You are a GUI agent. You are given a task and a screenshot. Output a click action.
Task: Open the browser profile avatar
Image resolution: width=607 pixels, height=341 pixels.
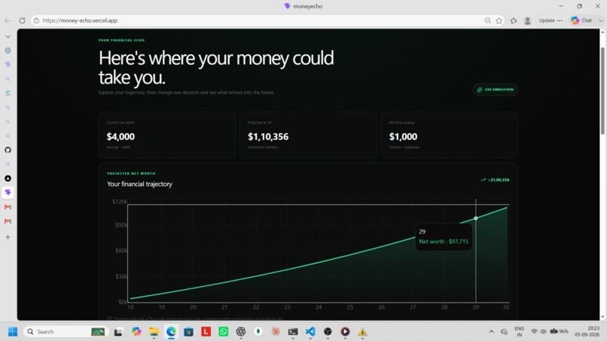(x=527, y=20)
